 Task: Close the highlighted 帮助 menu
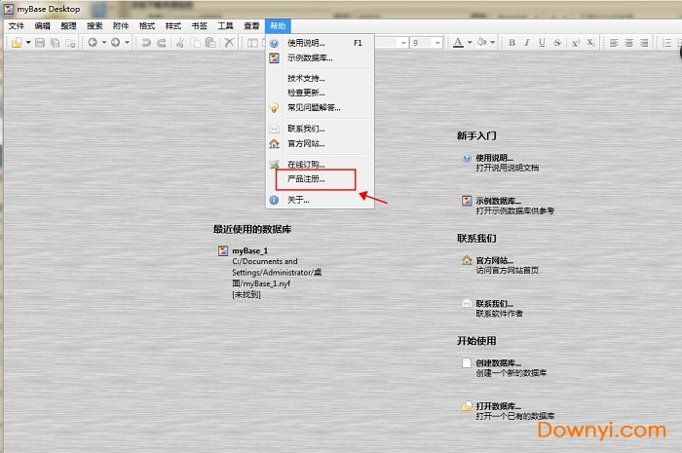click(x=278, y=26)
